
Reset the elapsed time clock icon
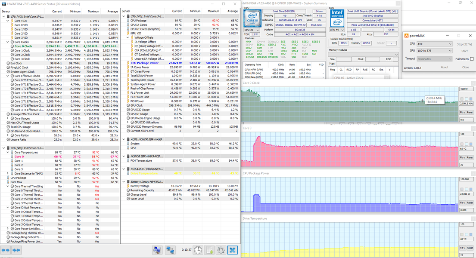[198, 250]
